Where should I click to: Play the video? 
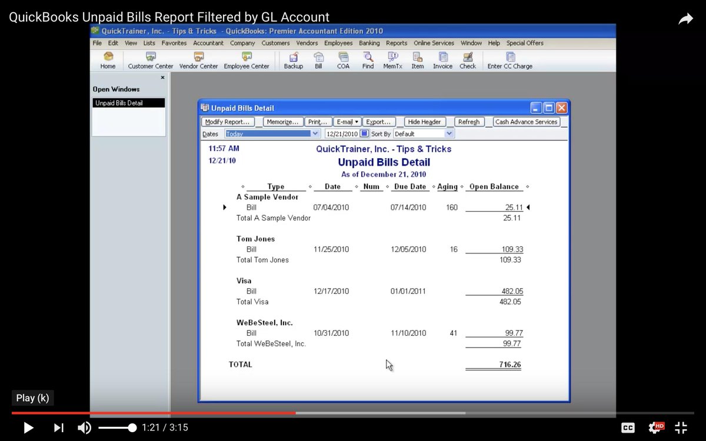[x=28, y=427]
